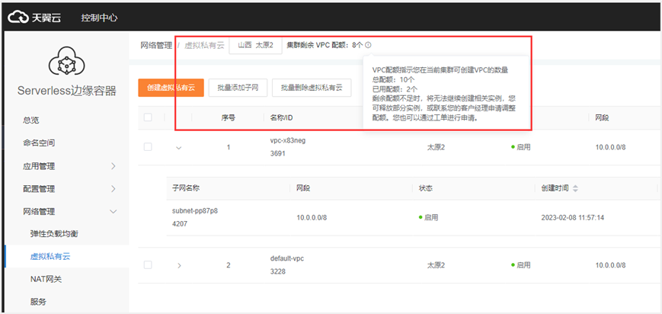The width and height of the screenshot is (662, 314).
Task: Open 弹性负载均衡 in the sidebar
Action: tap(54, 234)
